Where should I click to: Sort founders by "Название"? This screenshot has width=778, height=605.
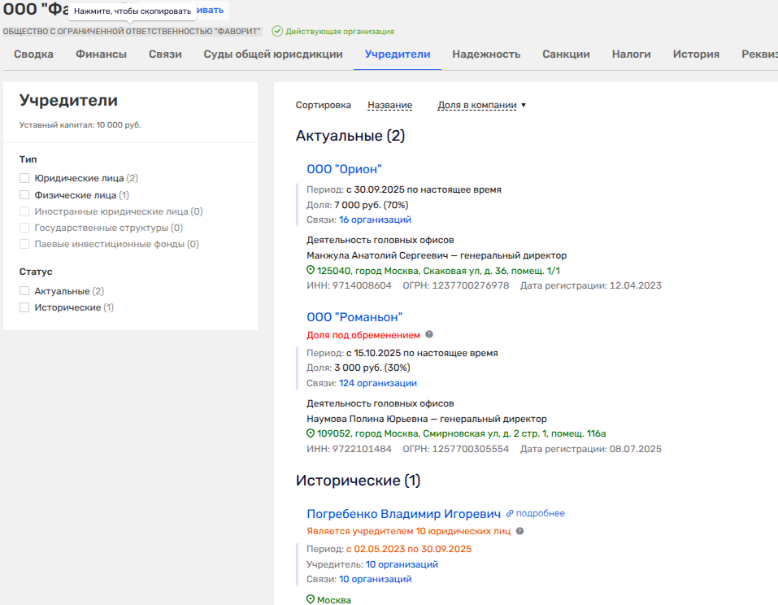pos(389,105)
